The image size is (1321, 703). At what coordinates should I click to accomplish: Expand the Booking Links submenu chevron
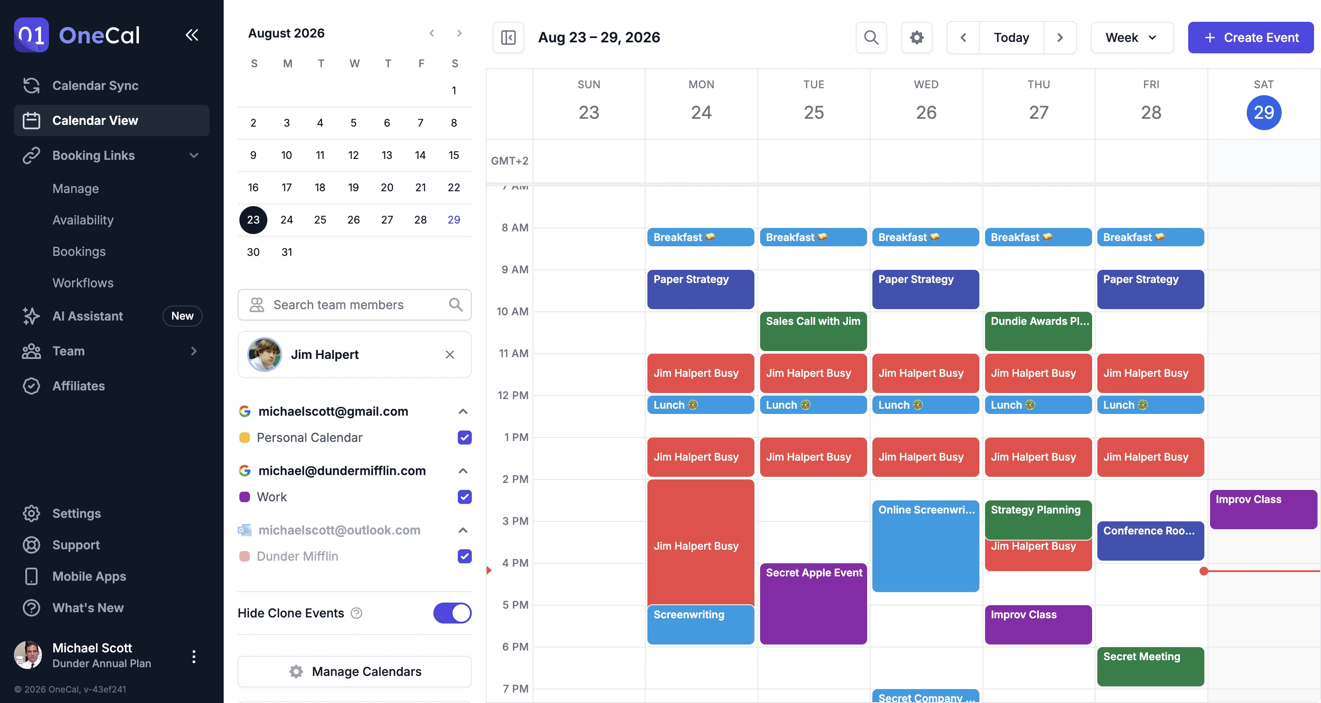click(194, 155)
